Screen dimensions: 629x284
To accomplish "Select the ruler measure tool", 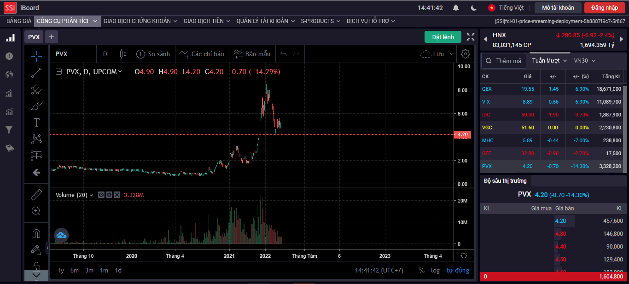I will (x=36, y=195).
